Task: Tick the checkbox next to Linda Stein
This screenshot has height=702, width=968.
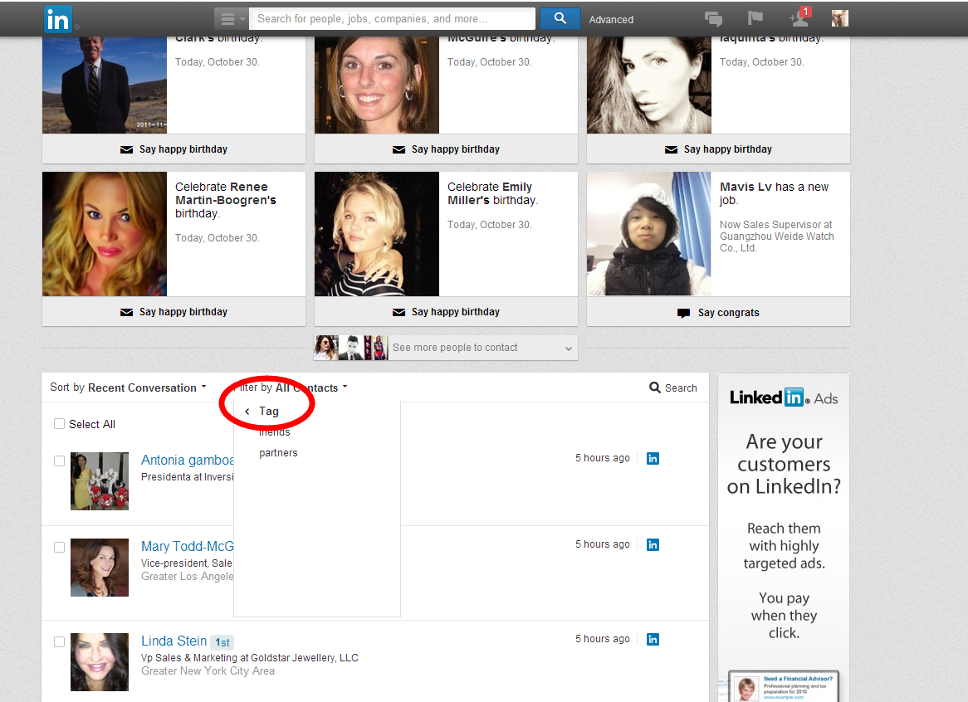Action: click(x=59, y=641)
